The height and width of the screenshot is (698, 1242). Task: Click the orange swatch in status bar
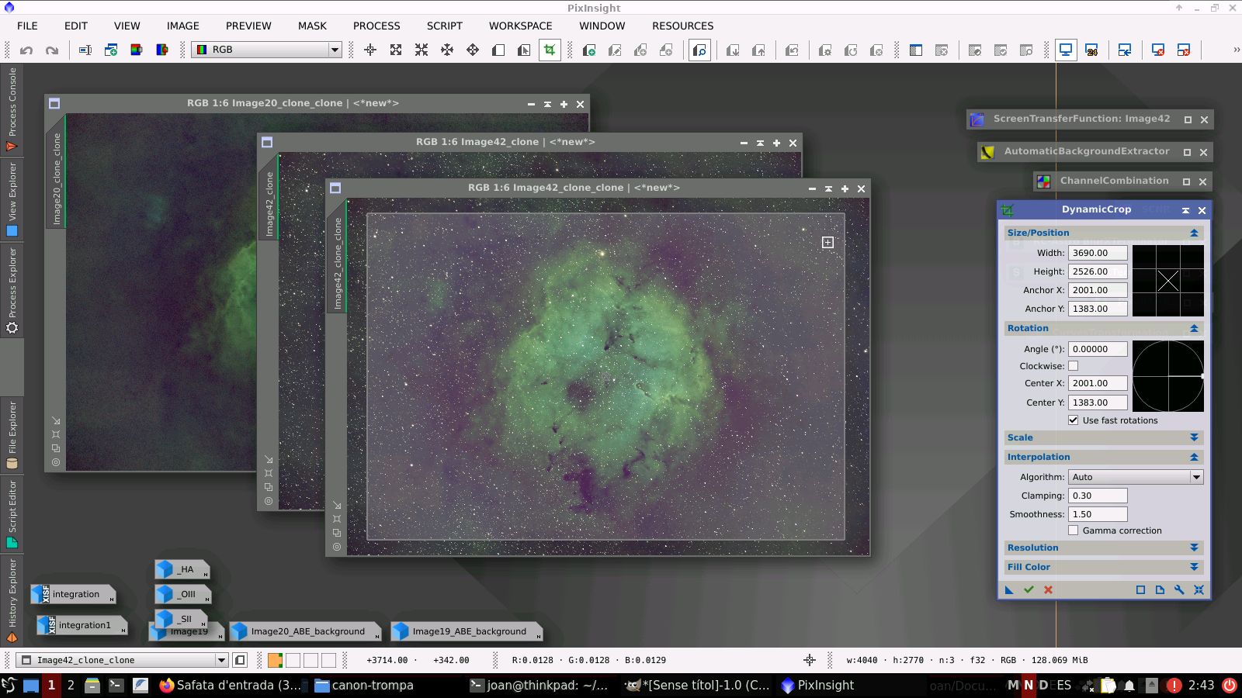[x=275, y=661]
